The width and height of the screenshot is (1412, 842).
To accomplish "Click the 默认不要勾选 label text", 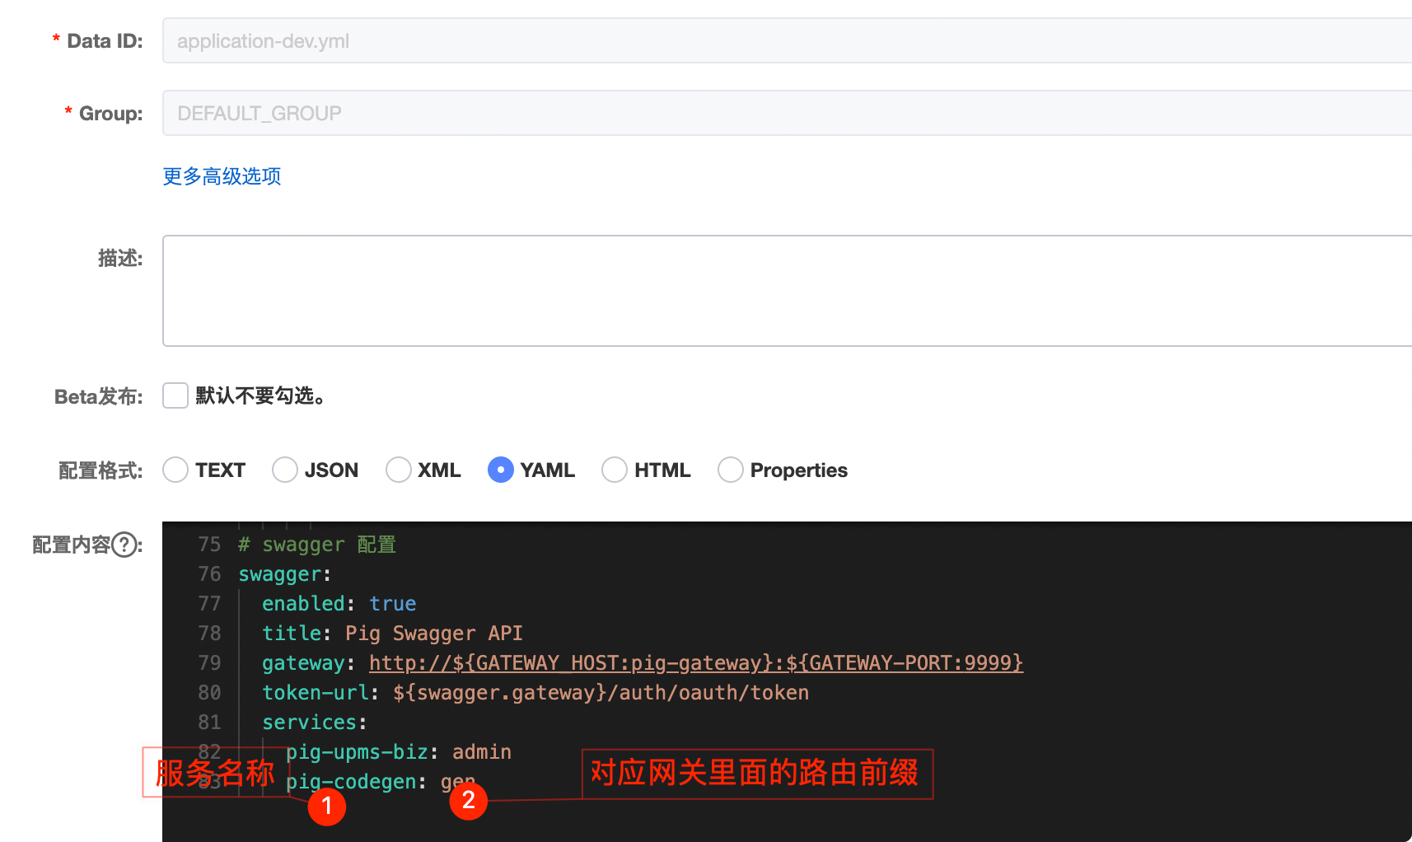I will (x=260, y=396).
